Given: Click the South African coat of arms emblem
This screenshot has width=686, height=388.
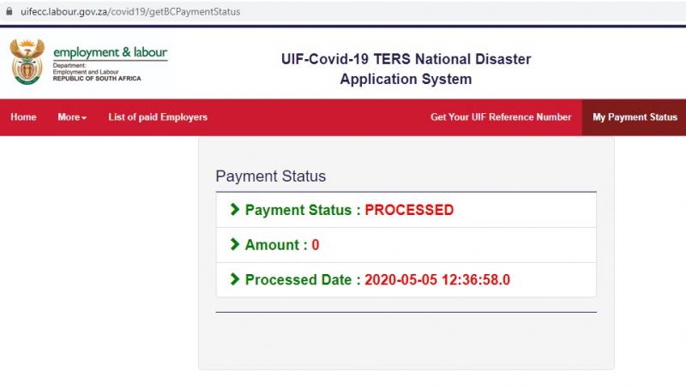Looking at the screenshot, I should pos(27,62).
